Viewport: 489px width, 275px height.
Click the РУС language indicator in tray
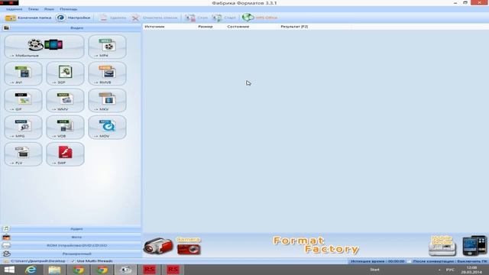coord(450,270)
